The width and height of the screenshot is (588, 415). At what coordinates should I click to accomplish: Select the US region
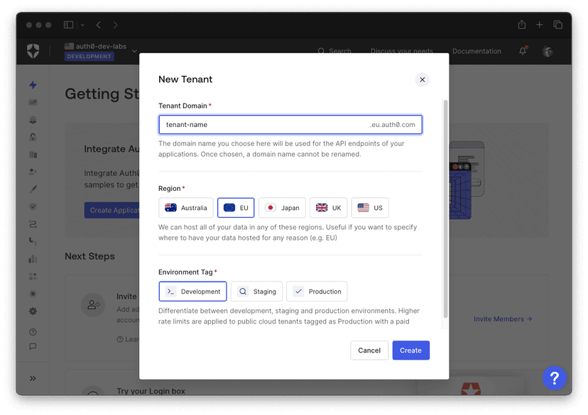tap(370, 207)
